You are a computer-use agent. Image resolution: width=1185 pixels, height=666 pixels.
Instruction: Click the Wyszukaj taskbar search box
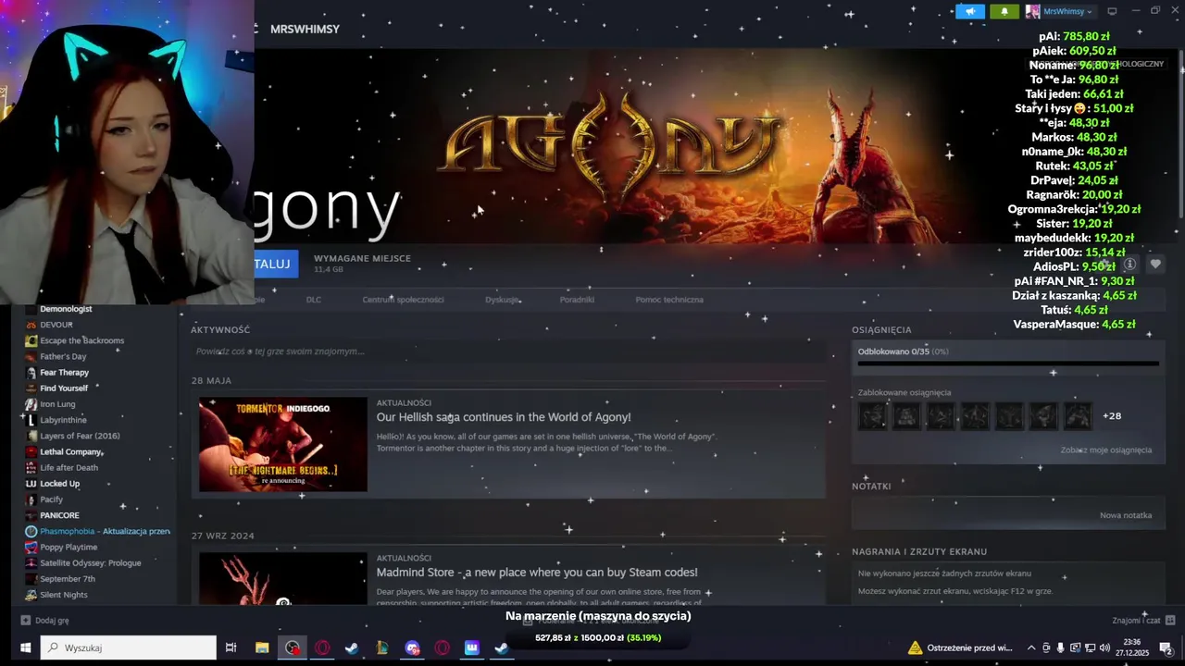(129, 647)
